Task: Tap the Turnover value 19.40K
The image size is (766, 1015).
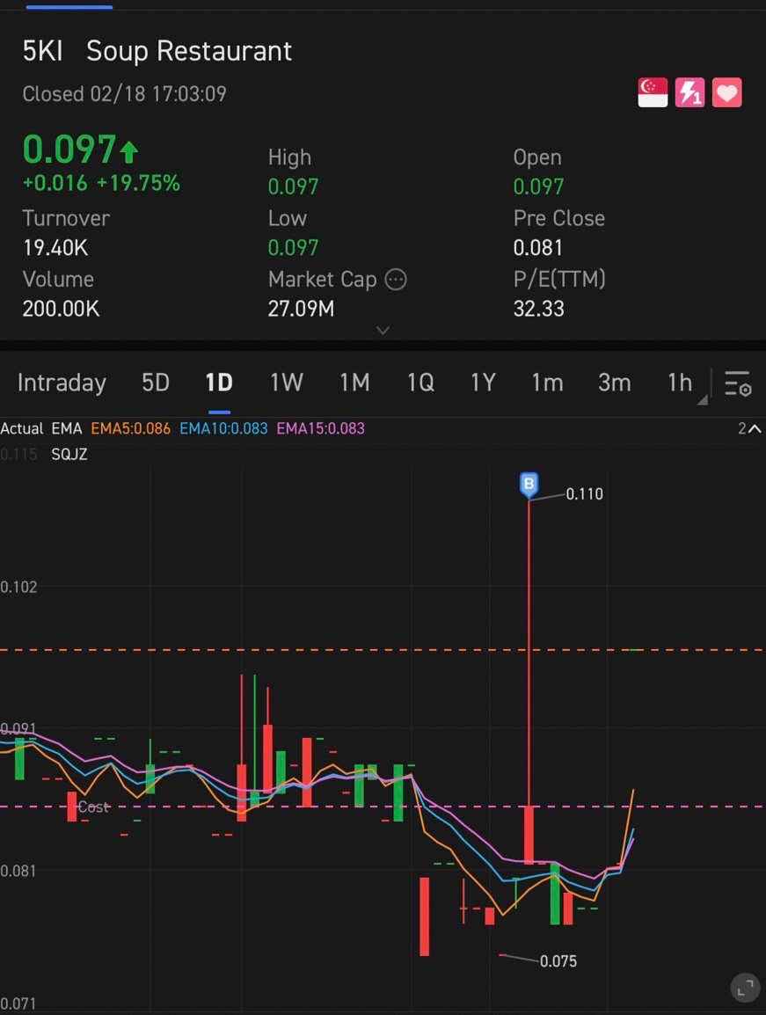Action: (x=55, y=248)
